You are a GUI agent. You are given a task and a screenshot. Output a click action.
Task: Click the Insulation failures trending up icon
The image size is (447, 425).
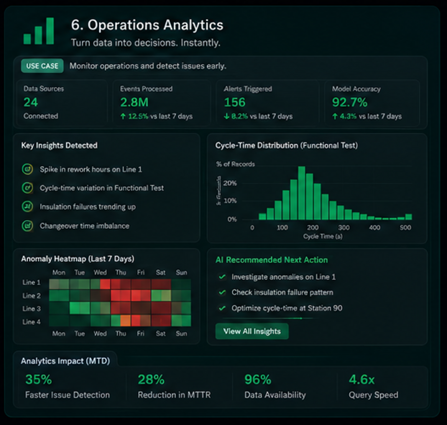[27, 207]
